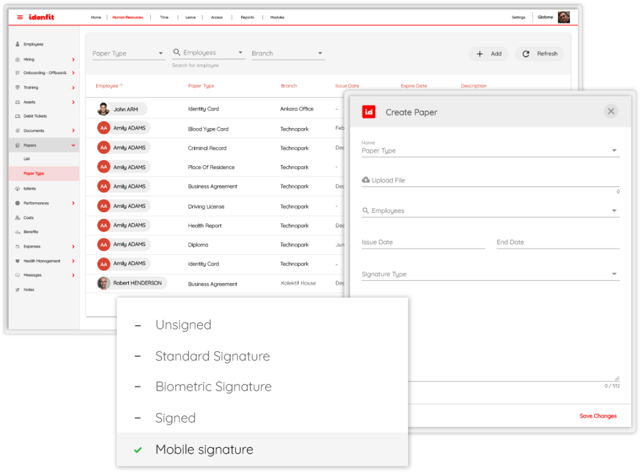Click the Issue Date field
This screenshot has width=643, height=474.
(423, 242)
